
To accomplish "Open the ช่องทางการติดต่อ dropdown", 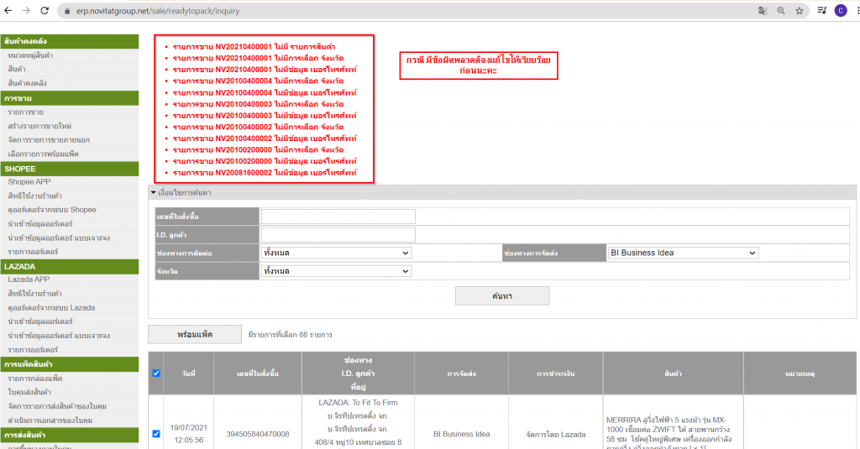I will [x=336, y=253].
